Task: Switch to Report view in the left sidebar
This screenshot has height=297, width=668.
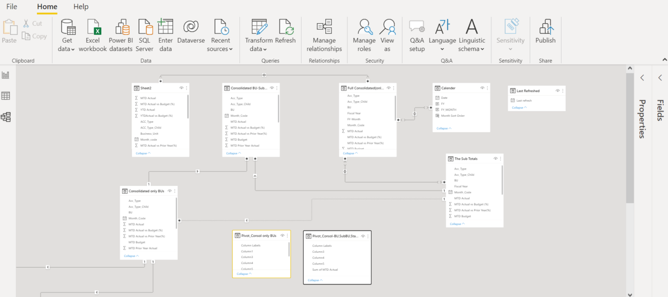Action: click(x=6, y=75)
